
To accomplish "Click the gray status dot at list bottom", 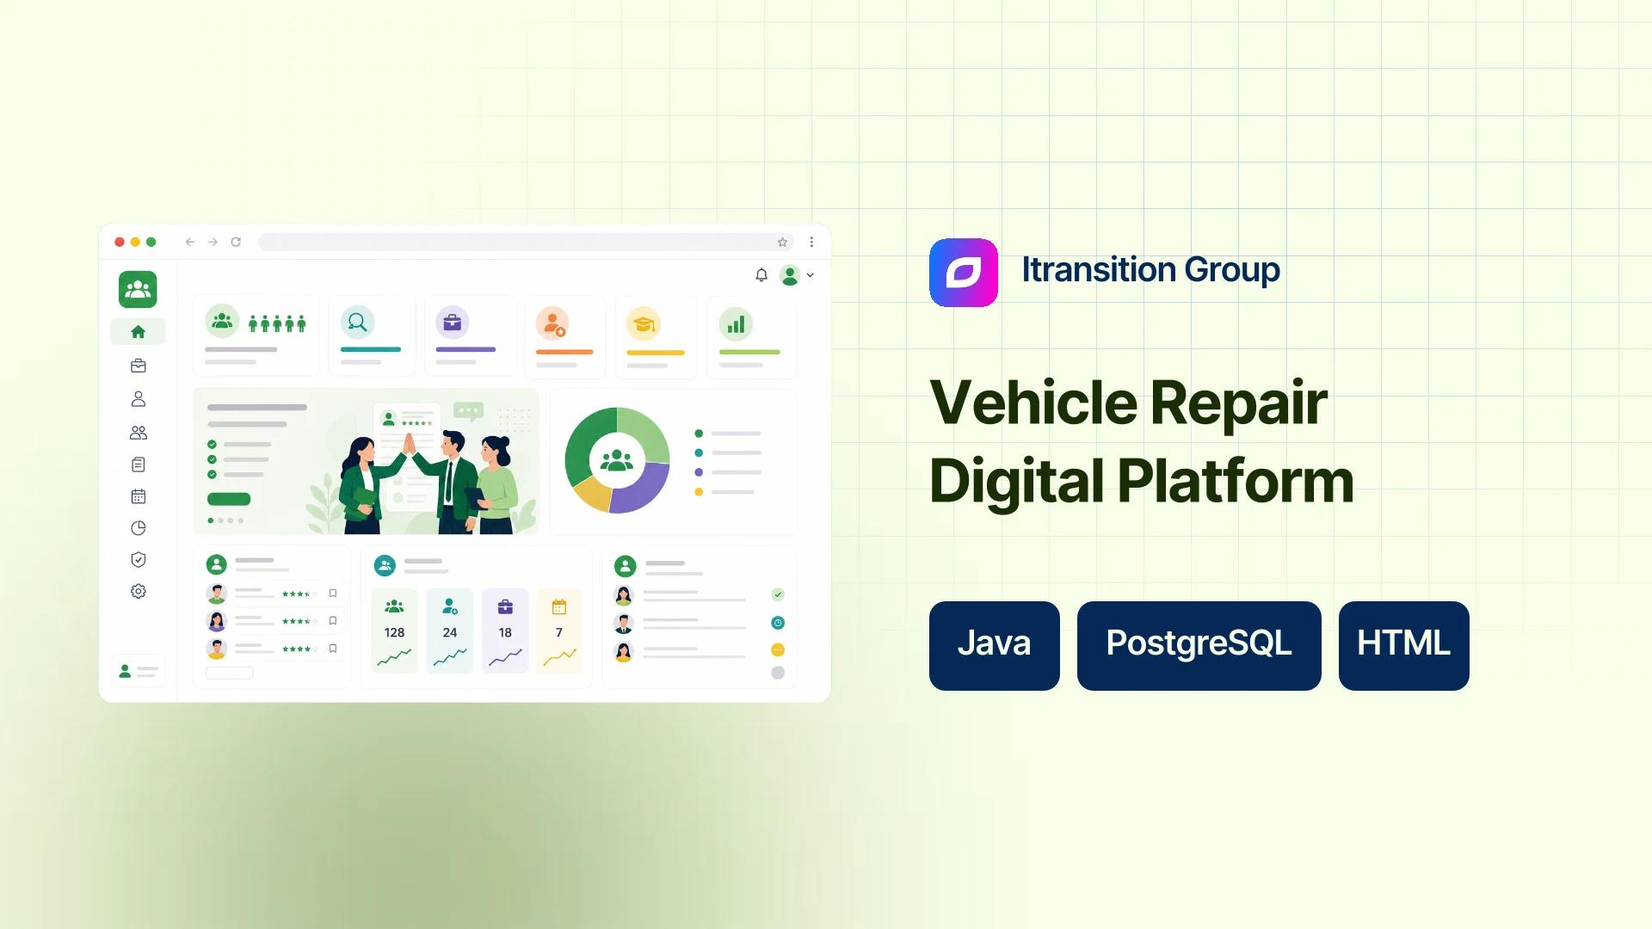I will pos(778,673).
